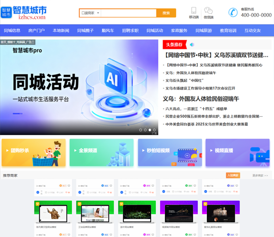Open the 同城圈子 navigation item
Viewport: 274px width, 237px height.
point(86,30)
